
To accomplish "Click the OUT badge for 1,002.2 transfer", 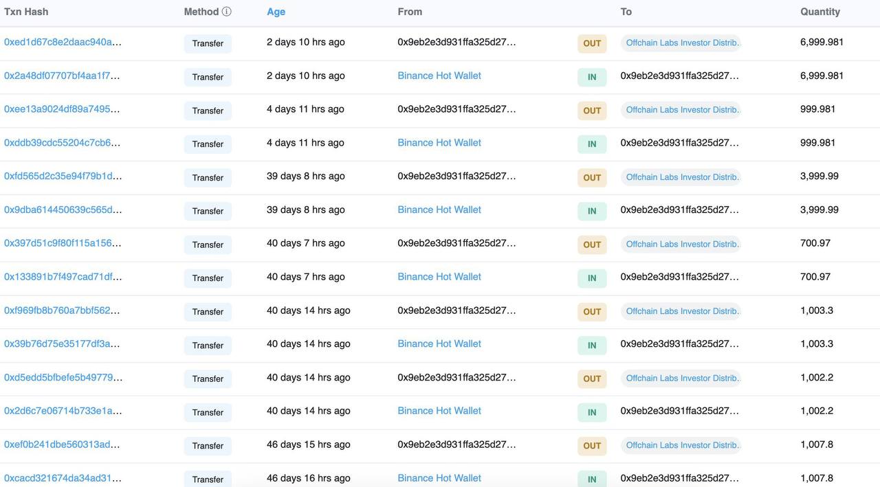I will tap(592, 378).
